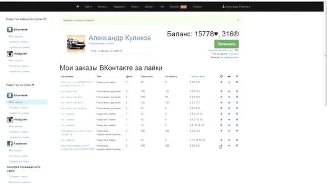
Task: Open the home page via house icon
Action: (78, 7)
